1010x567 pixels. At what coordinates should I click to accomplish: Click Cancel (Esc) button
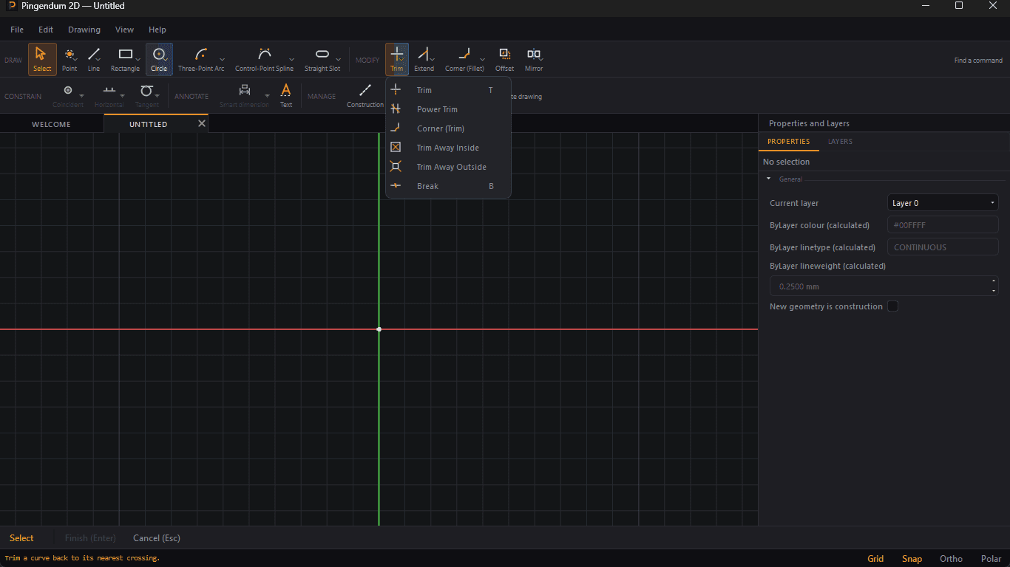tap(157, 538)
